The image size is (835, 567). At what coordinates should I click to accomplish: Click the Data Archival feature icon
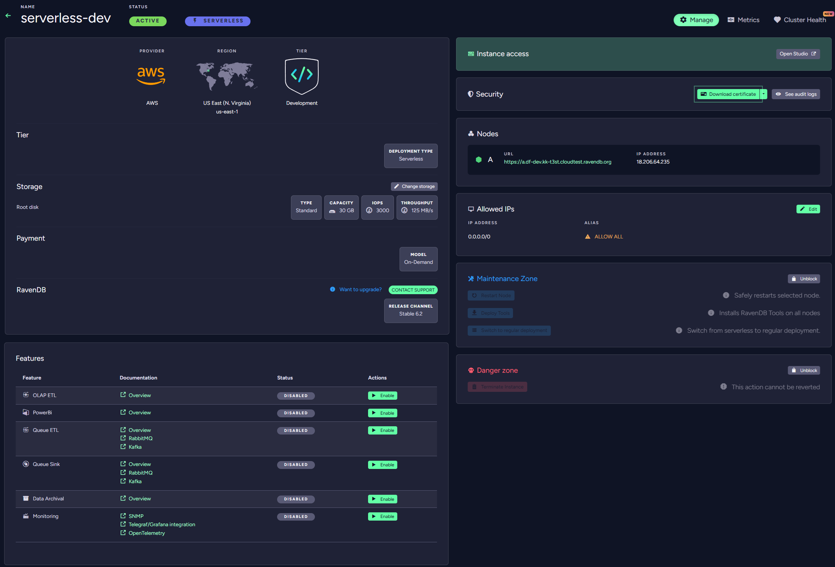pyautogui.click(x=26, y=499)
